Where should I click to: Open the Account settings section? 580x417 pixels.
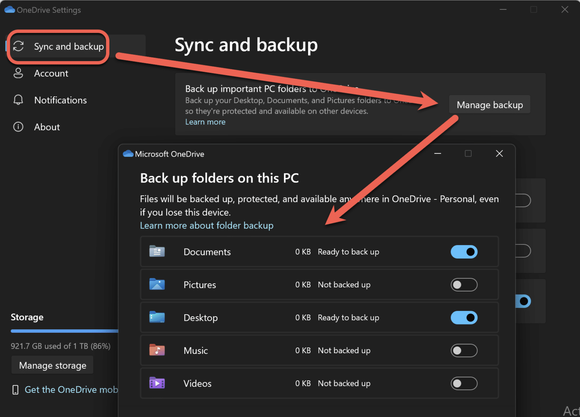51,73
